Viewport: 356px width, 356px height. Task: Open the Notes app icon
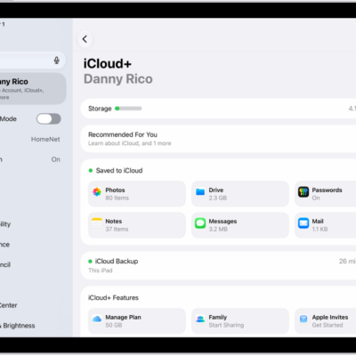97,222
